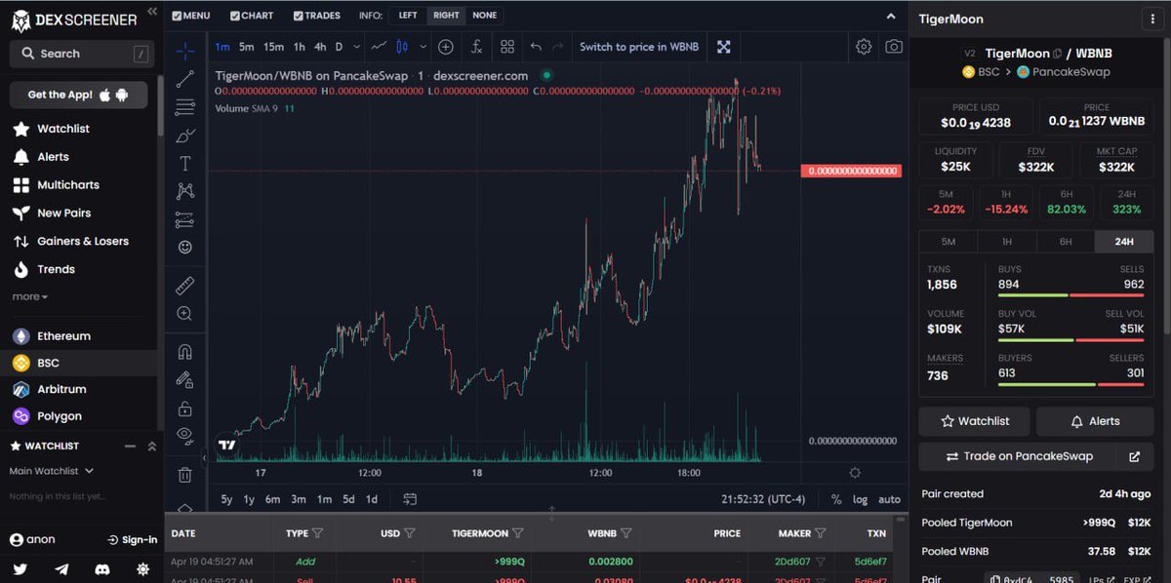Expand chart to fullscreen
The width and height of the screenshot is (1171, 583).
[724, 46]
